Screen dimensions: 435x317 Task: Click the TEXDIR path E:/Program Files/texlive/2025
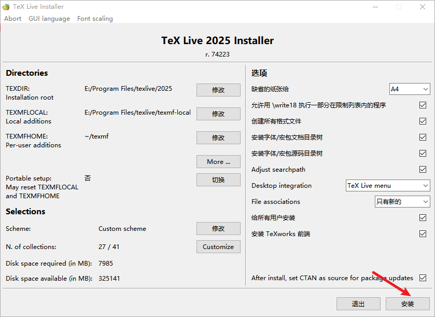click(128, 89)
